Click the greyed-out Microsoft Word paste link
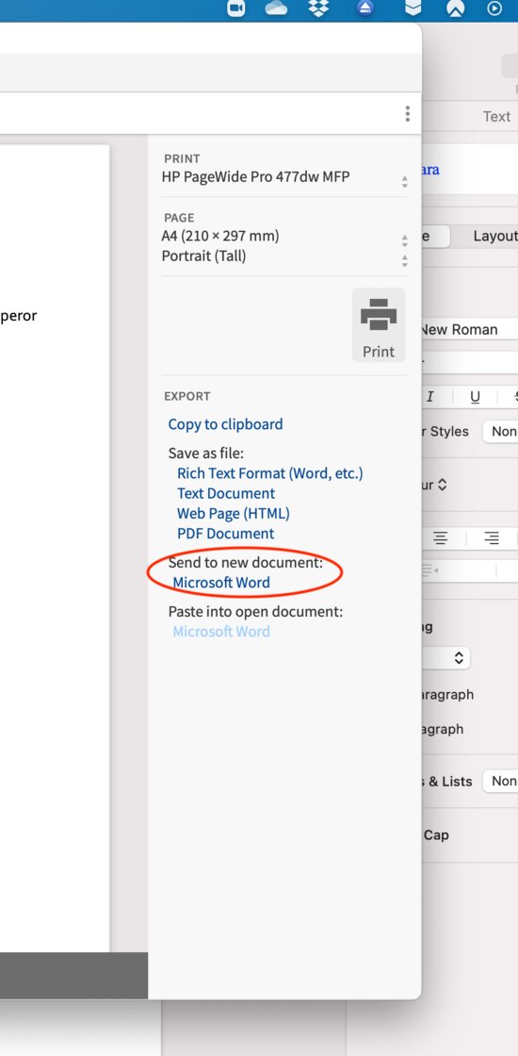Viewport: 518px width, 1056px height. [x=221, y=632]
